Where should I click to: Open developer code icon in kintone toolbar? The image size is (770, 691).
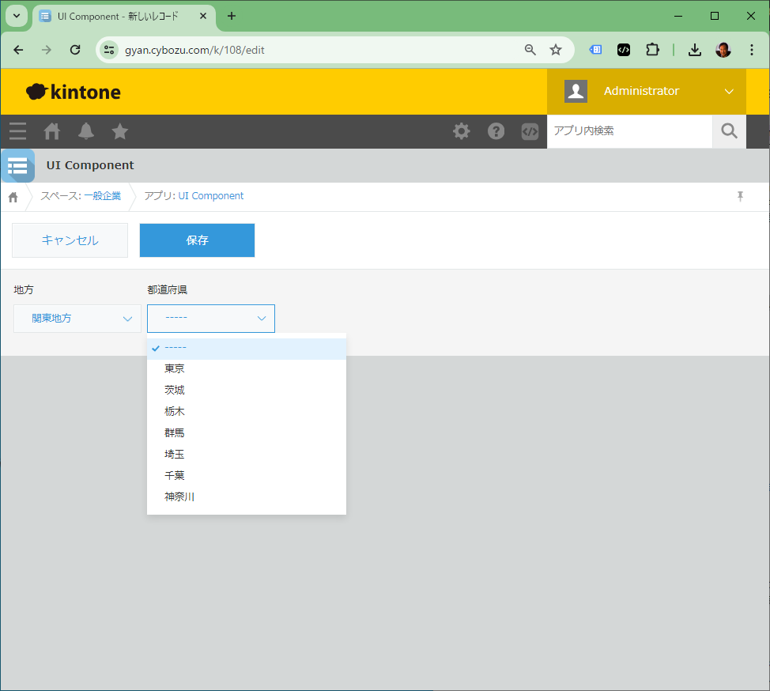(x=530, y=131)
